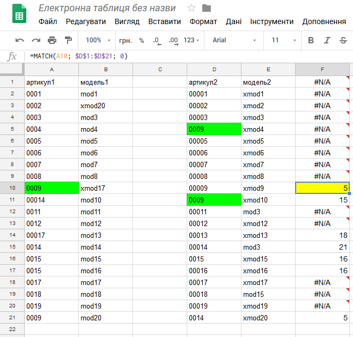The image size is (353, 337).
Task: Select column B header
Action: [106, 70]
